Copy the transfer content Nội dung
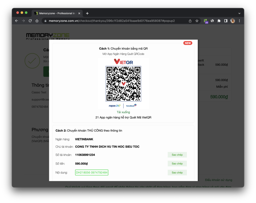 (x=177, y=173)
